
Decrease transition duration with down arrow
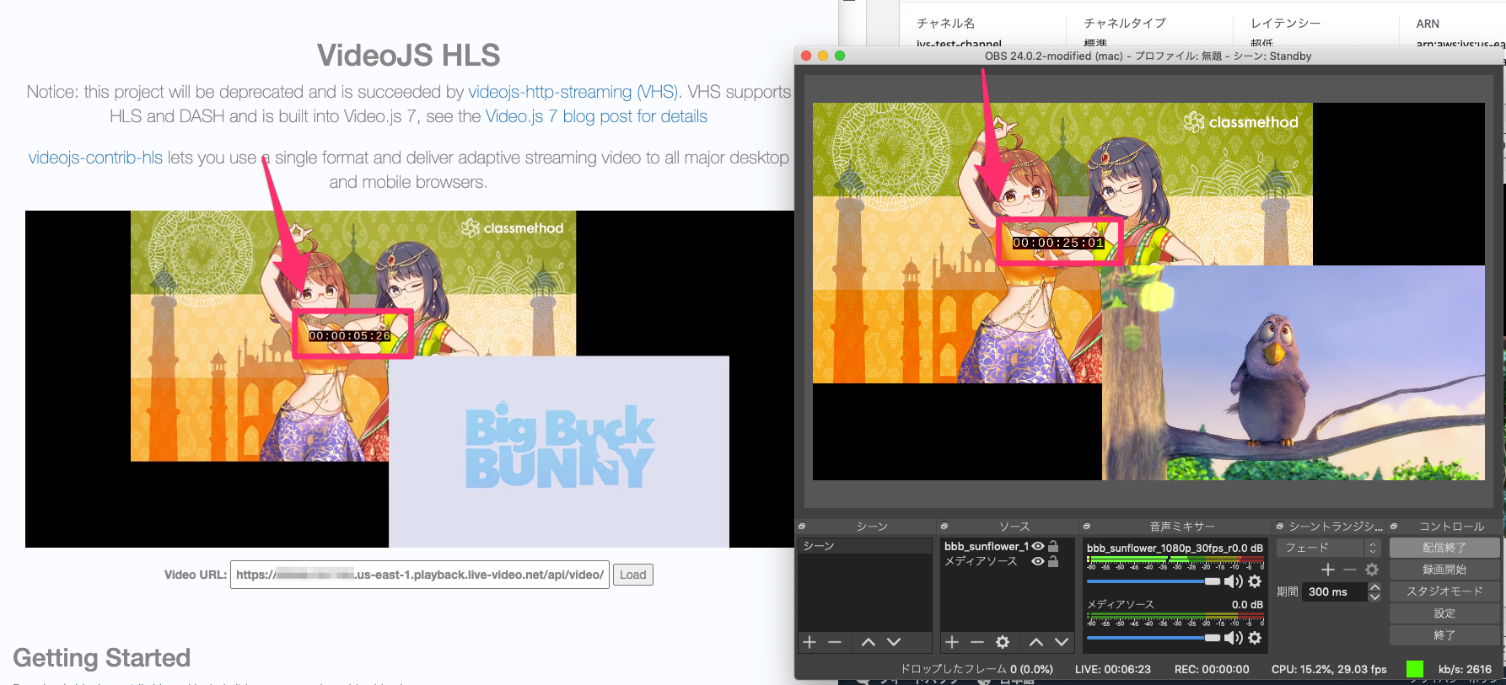tap(1374, 597)
